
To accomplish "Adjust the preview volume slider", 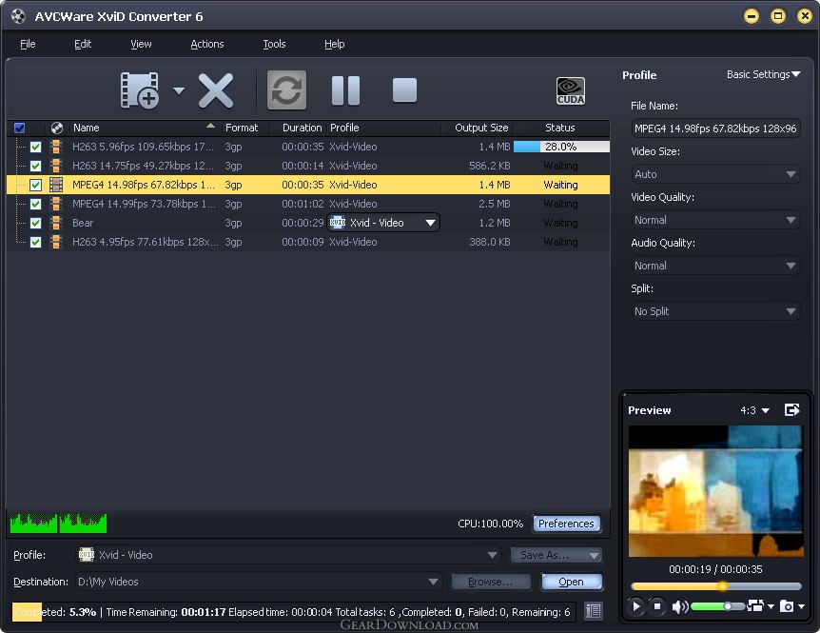I will [x=718, y=606].
